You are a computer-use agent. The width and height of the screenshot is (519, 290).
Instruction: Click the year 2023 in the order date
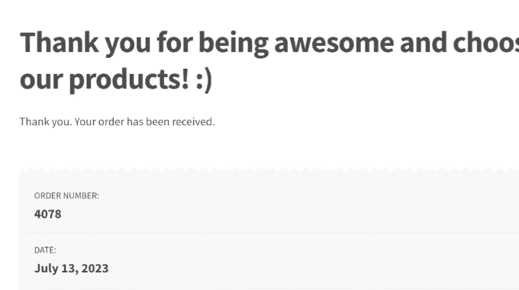tap(95, 269)
